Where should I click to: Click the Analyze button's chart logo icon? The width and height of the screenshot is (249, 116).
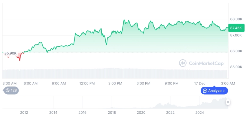[x=205, y=91]
